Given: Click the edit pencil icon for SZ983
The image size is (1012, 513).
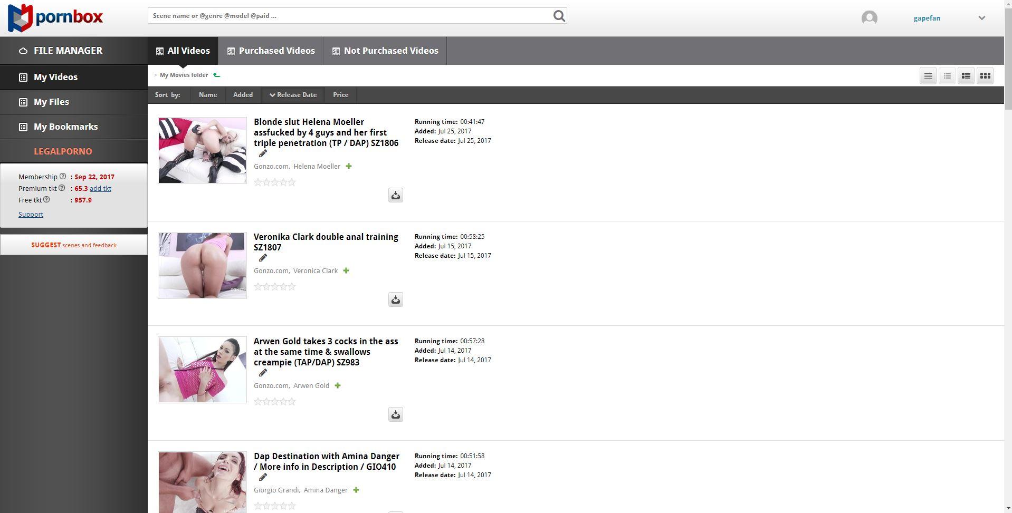Looking at the screenshot, I should (263, 373).
